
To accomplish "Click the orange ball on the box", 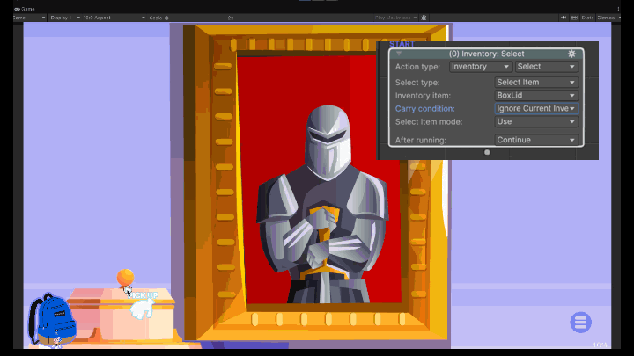I will click(x=125, y=277).
